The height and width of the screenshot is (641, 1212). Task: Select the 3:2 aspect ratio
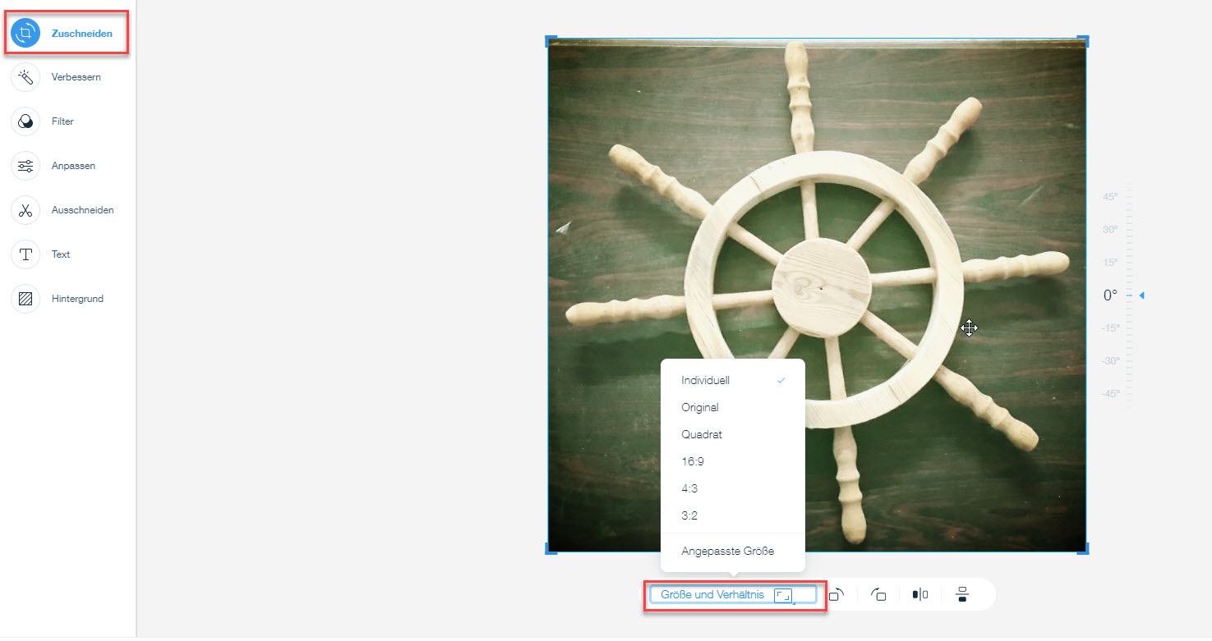tap(733, 515)
